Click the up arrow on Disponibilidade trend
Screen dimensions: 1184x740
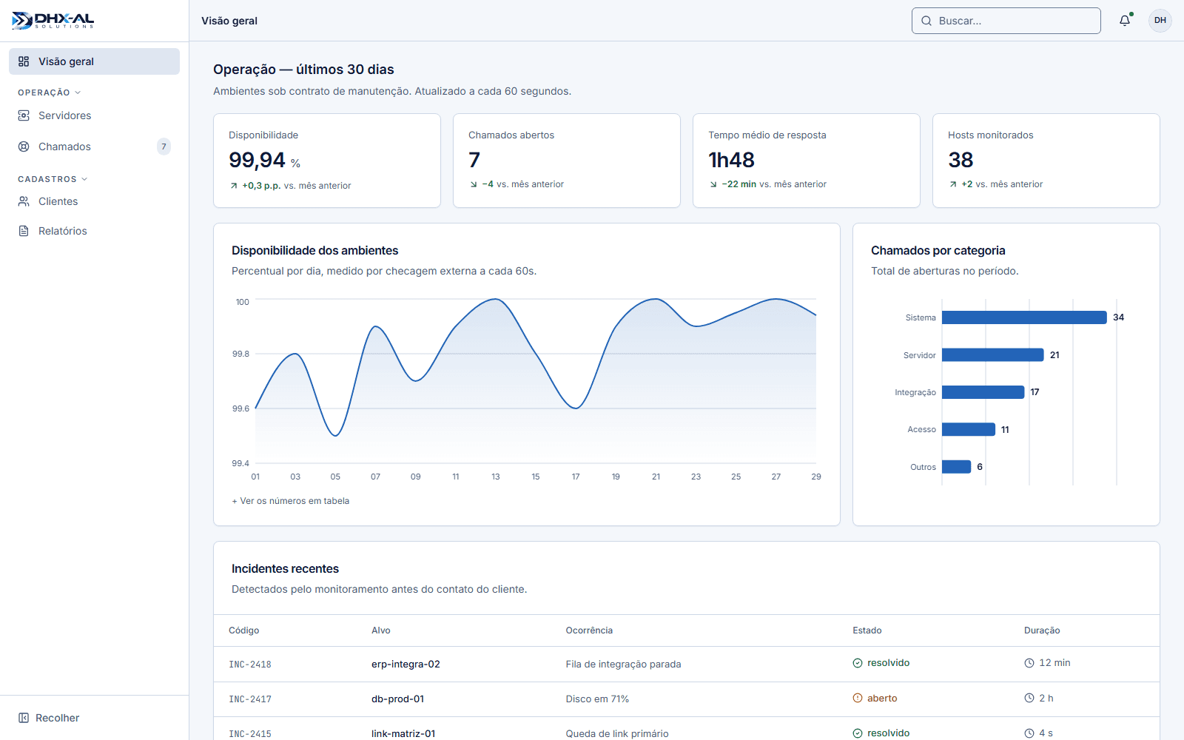click(x=234, y=186)
